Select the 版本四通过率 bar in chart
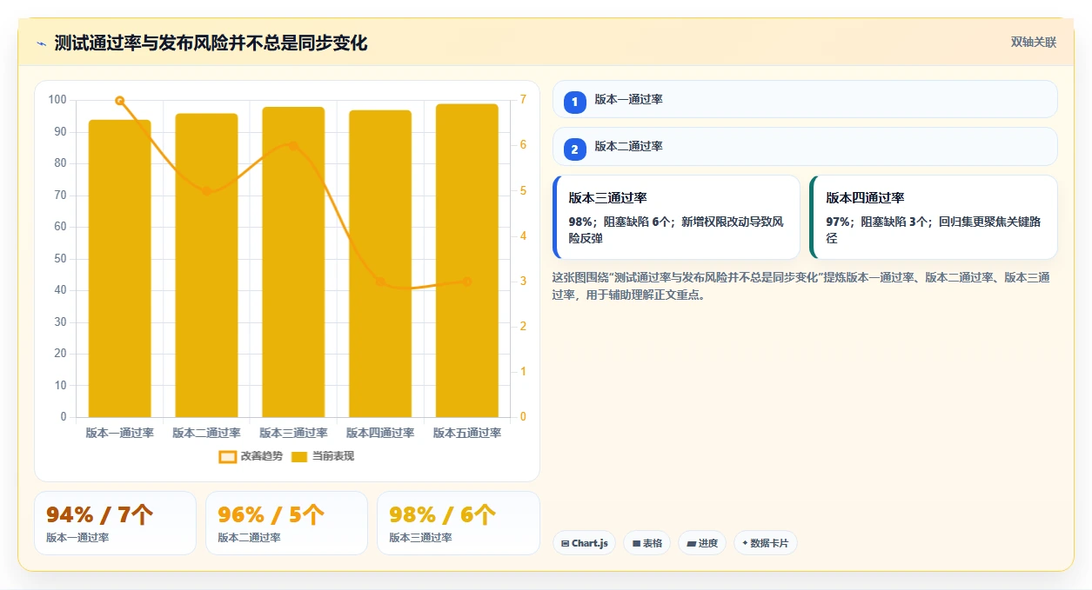This screenshot has height=590, width=1092. point(380,263)
